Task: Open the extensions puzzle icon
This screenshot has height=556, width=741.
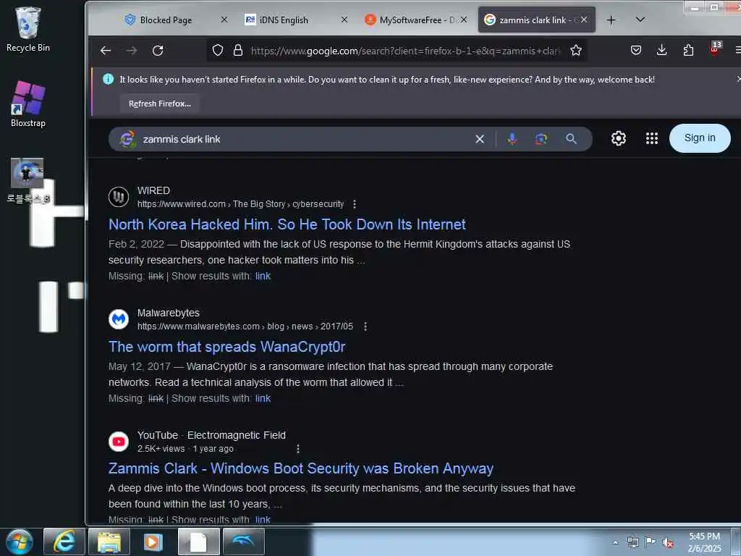Action: pyautogui.click(x=688, y=50)
